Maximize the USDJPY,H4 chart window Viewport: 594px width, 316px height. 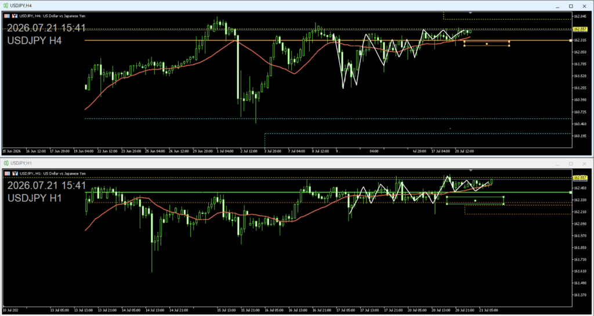click(571, 6)
